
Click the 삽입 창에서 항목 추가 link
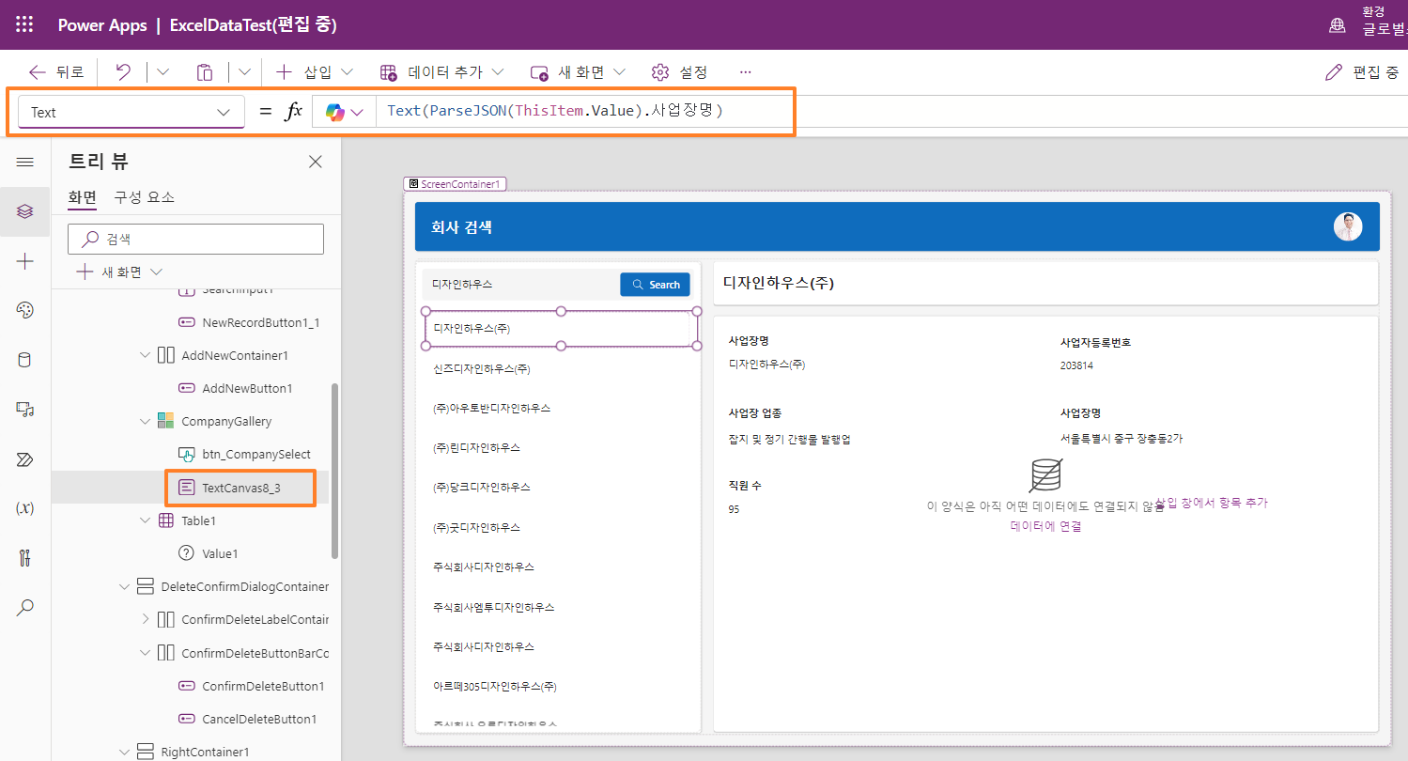pyautogui.click(x=1212, y=504)
